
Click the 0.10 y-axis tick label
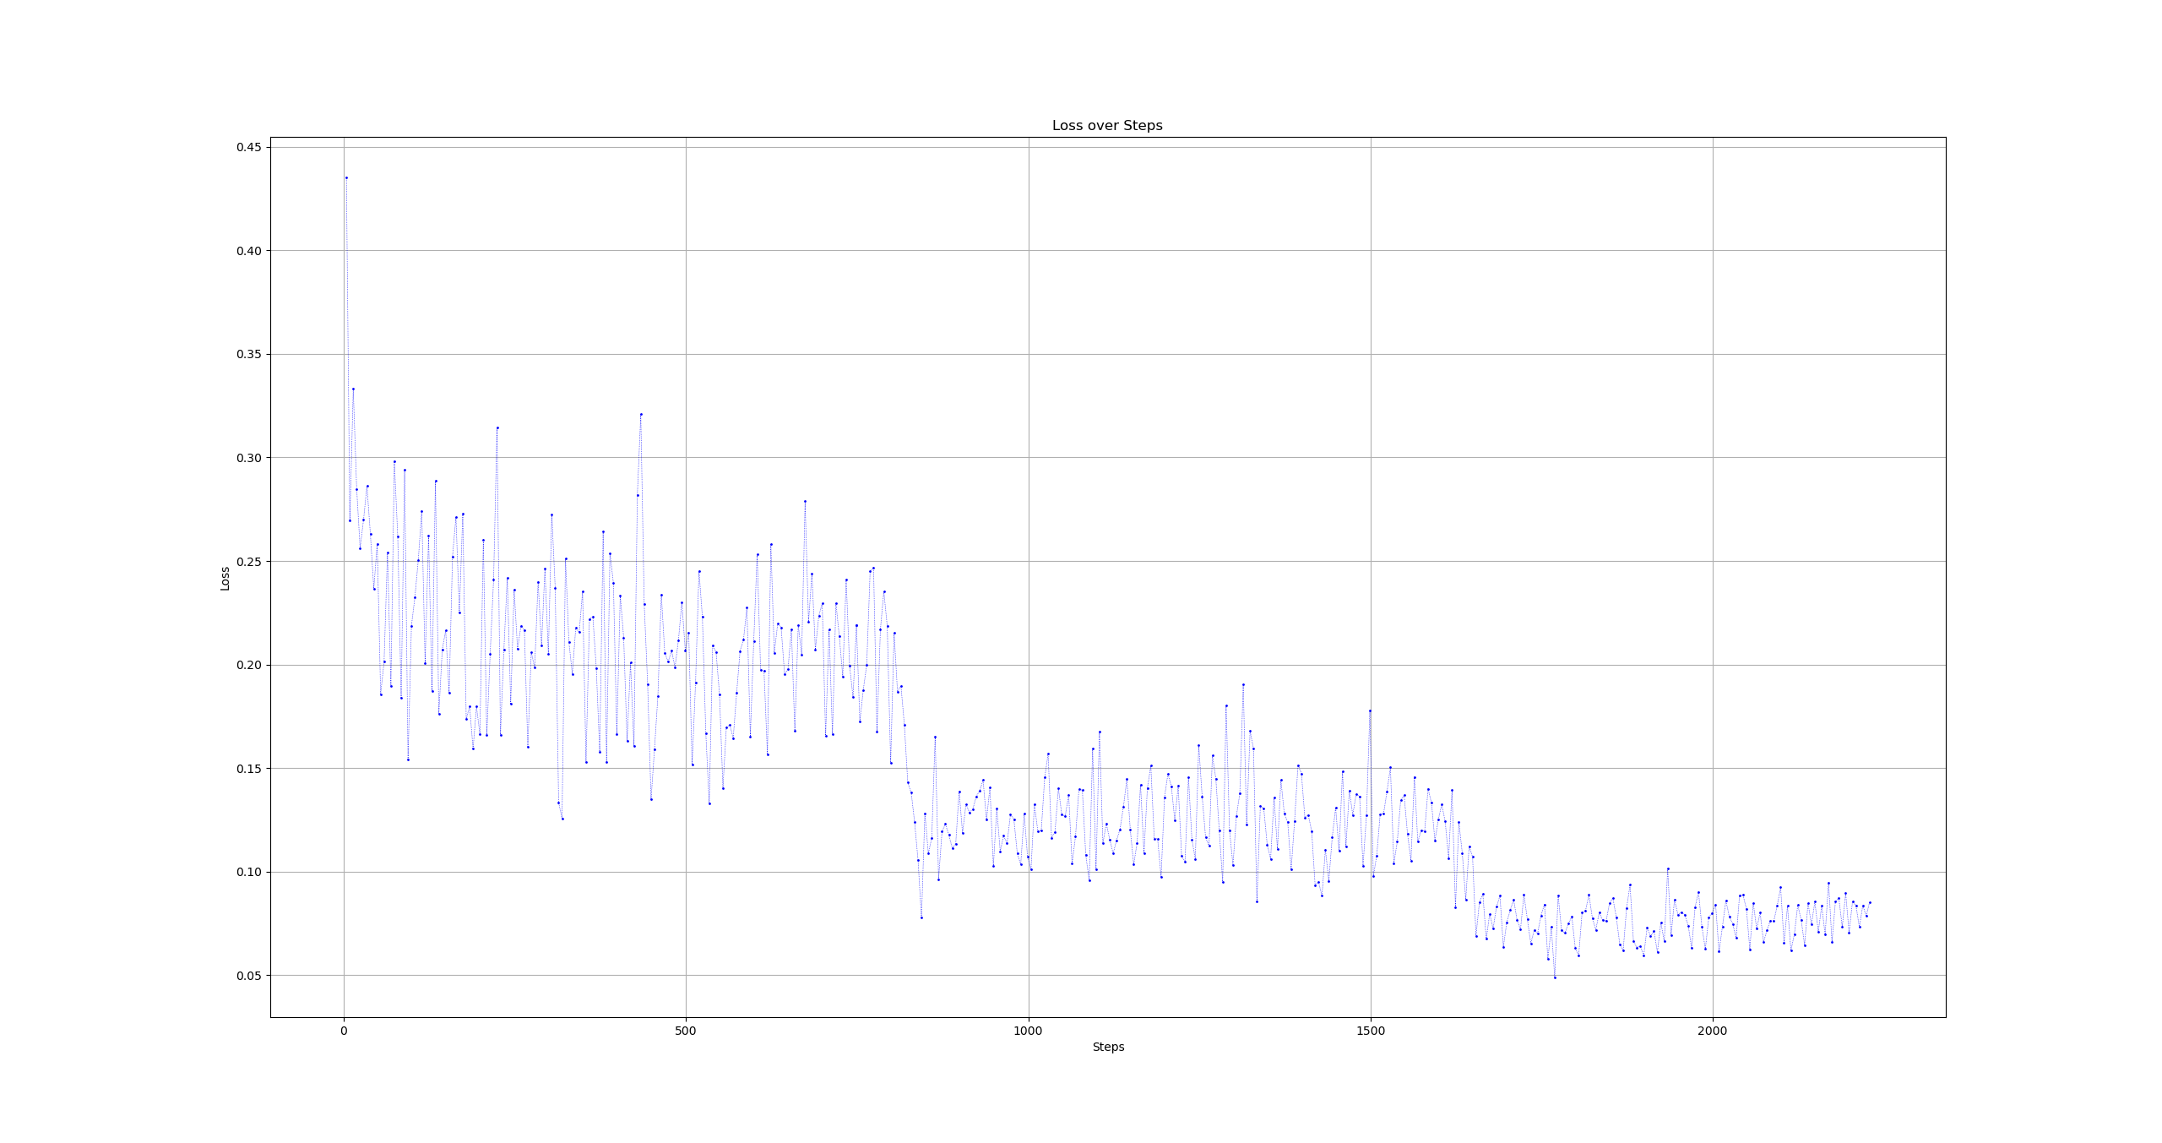pos(248,872)
